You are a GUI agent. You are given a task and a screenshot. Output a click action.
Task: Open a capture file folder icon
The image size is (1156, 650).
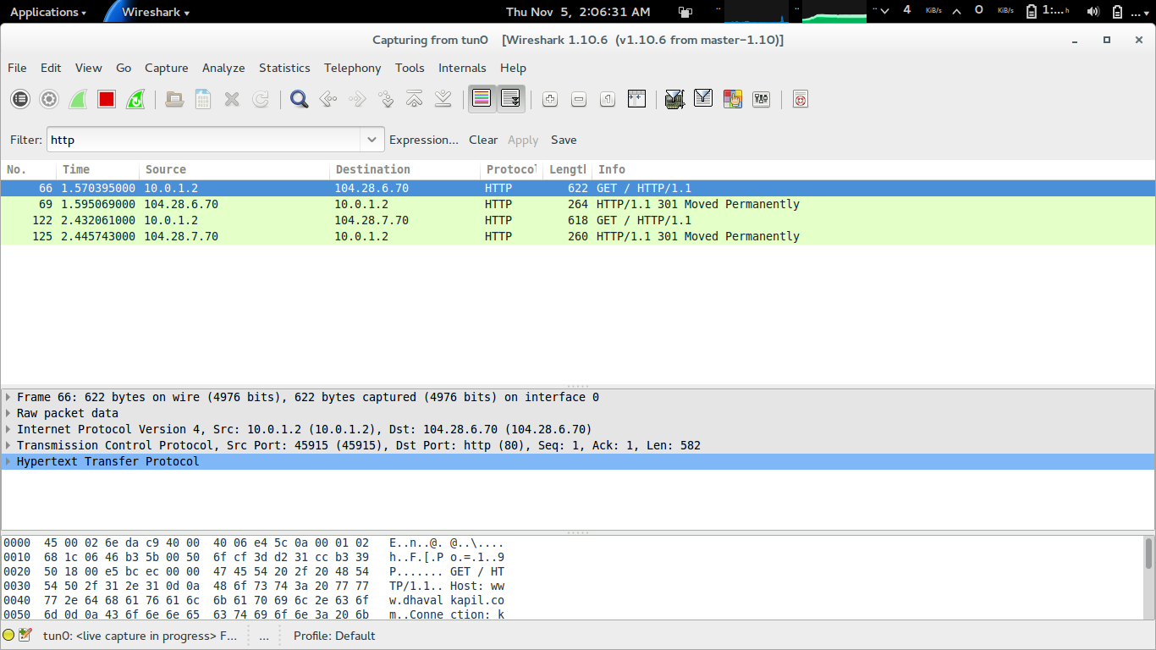tap(174, 99)
